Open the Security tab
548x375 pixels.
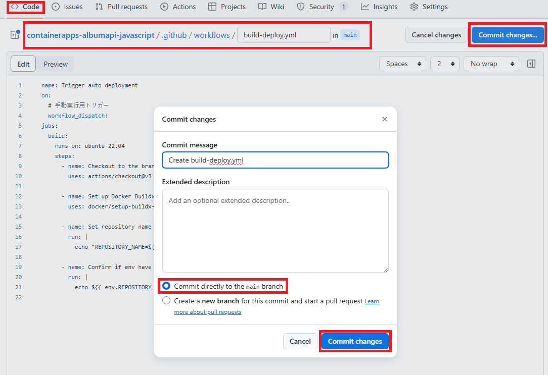tap(322, 7)
